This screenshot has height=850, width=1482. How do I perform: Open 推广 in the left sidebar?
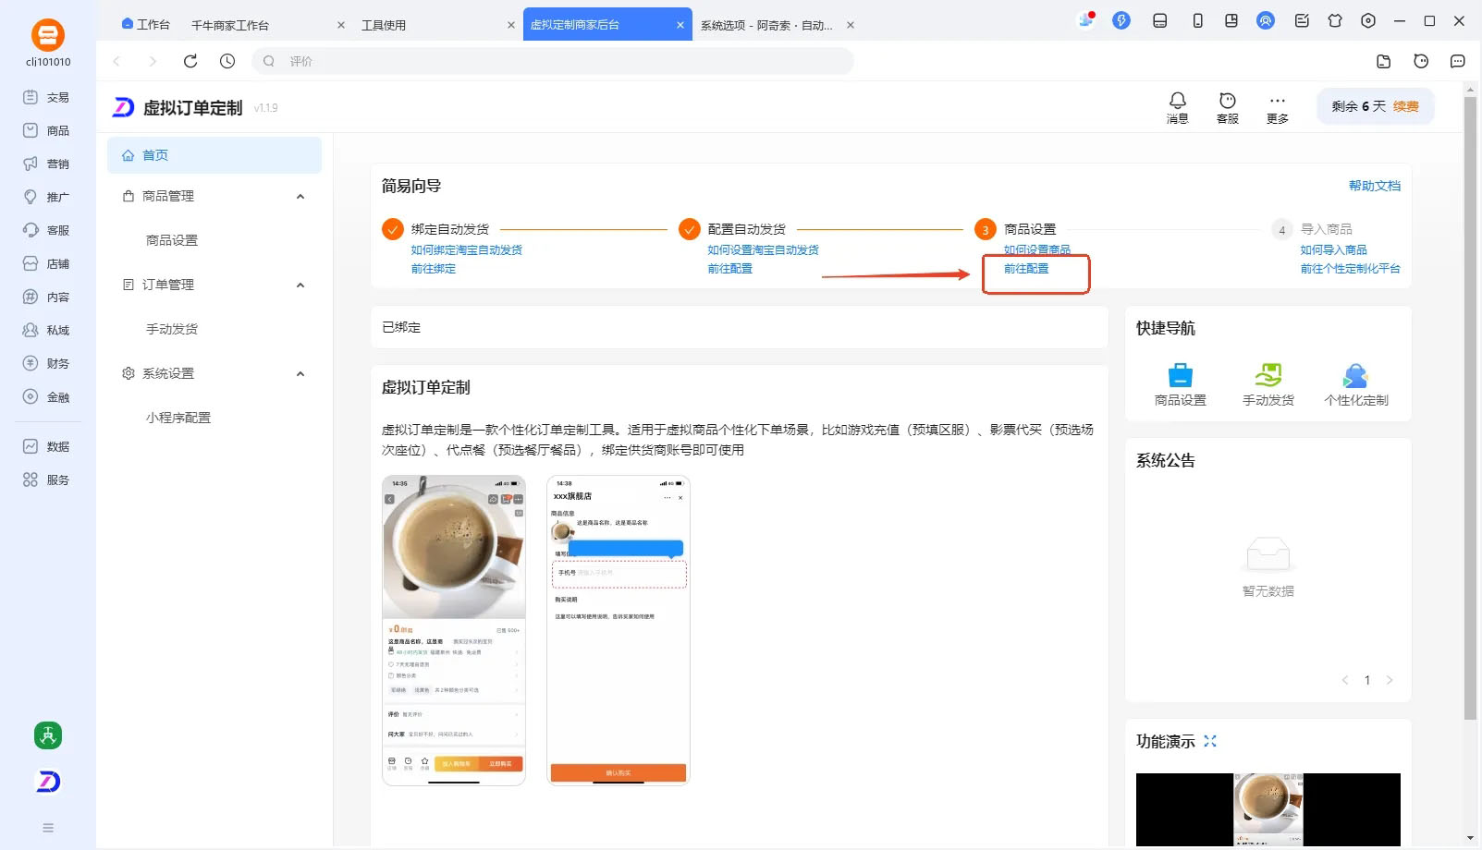[46, 197]
